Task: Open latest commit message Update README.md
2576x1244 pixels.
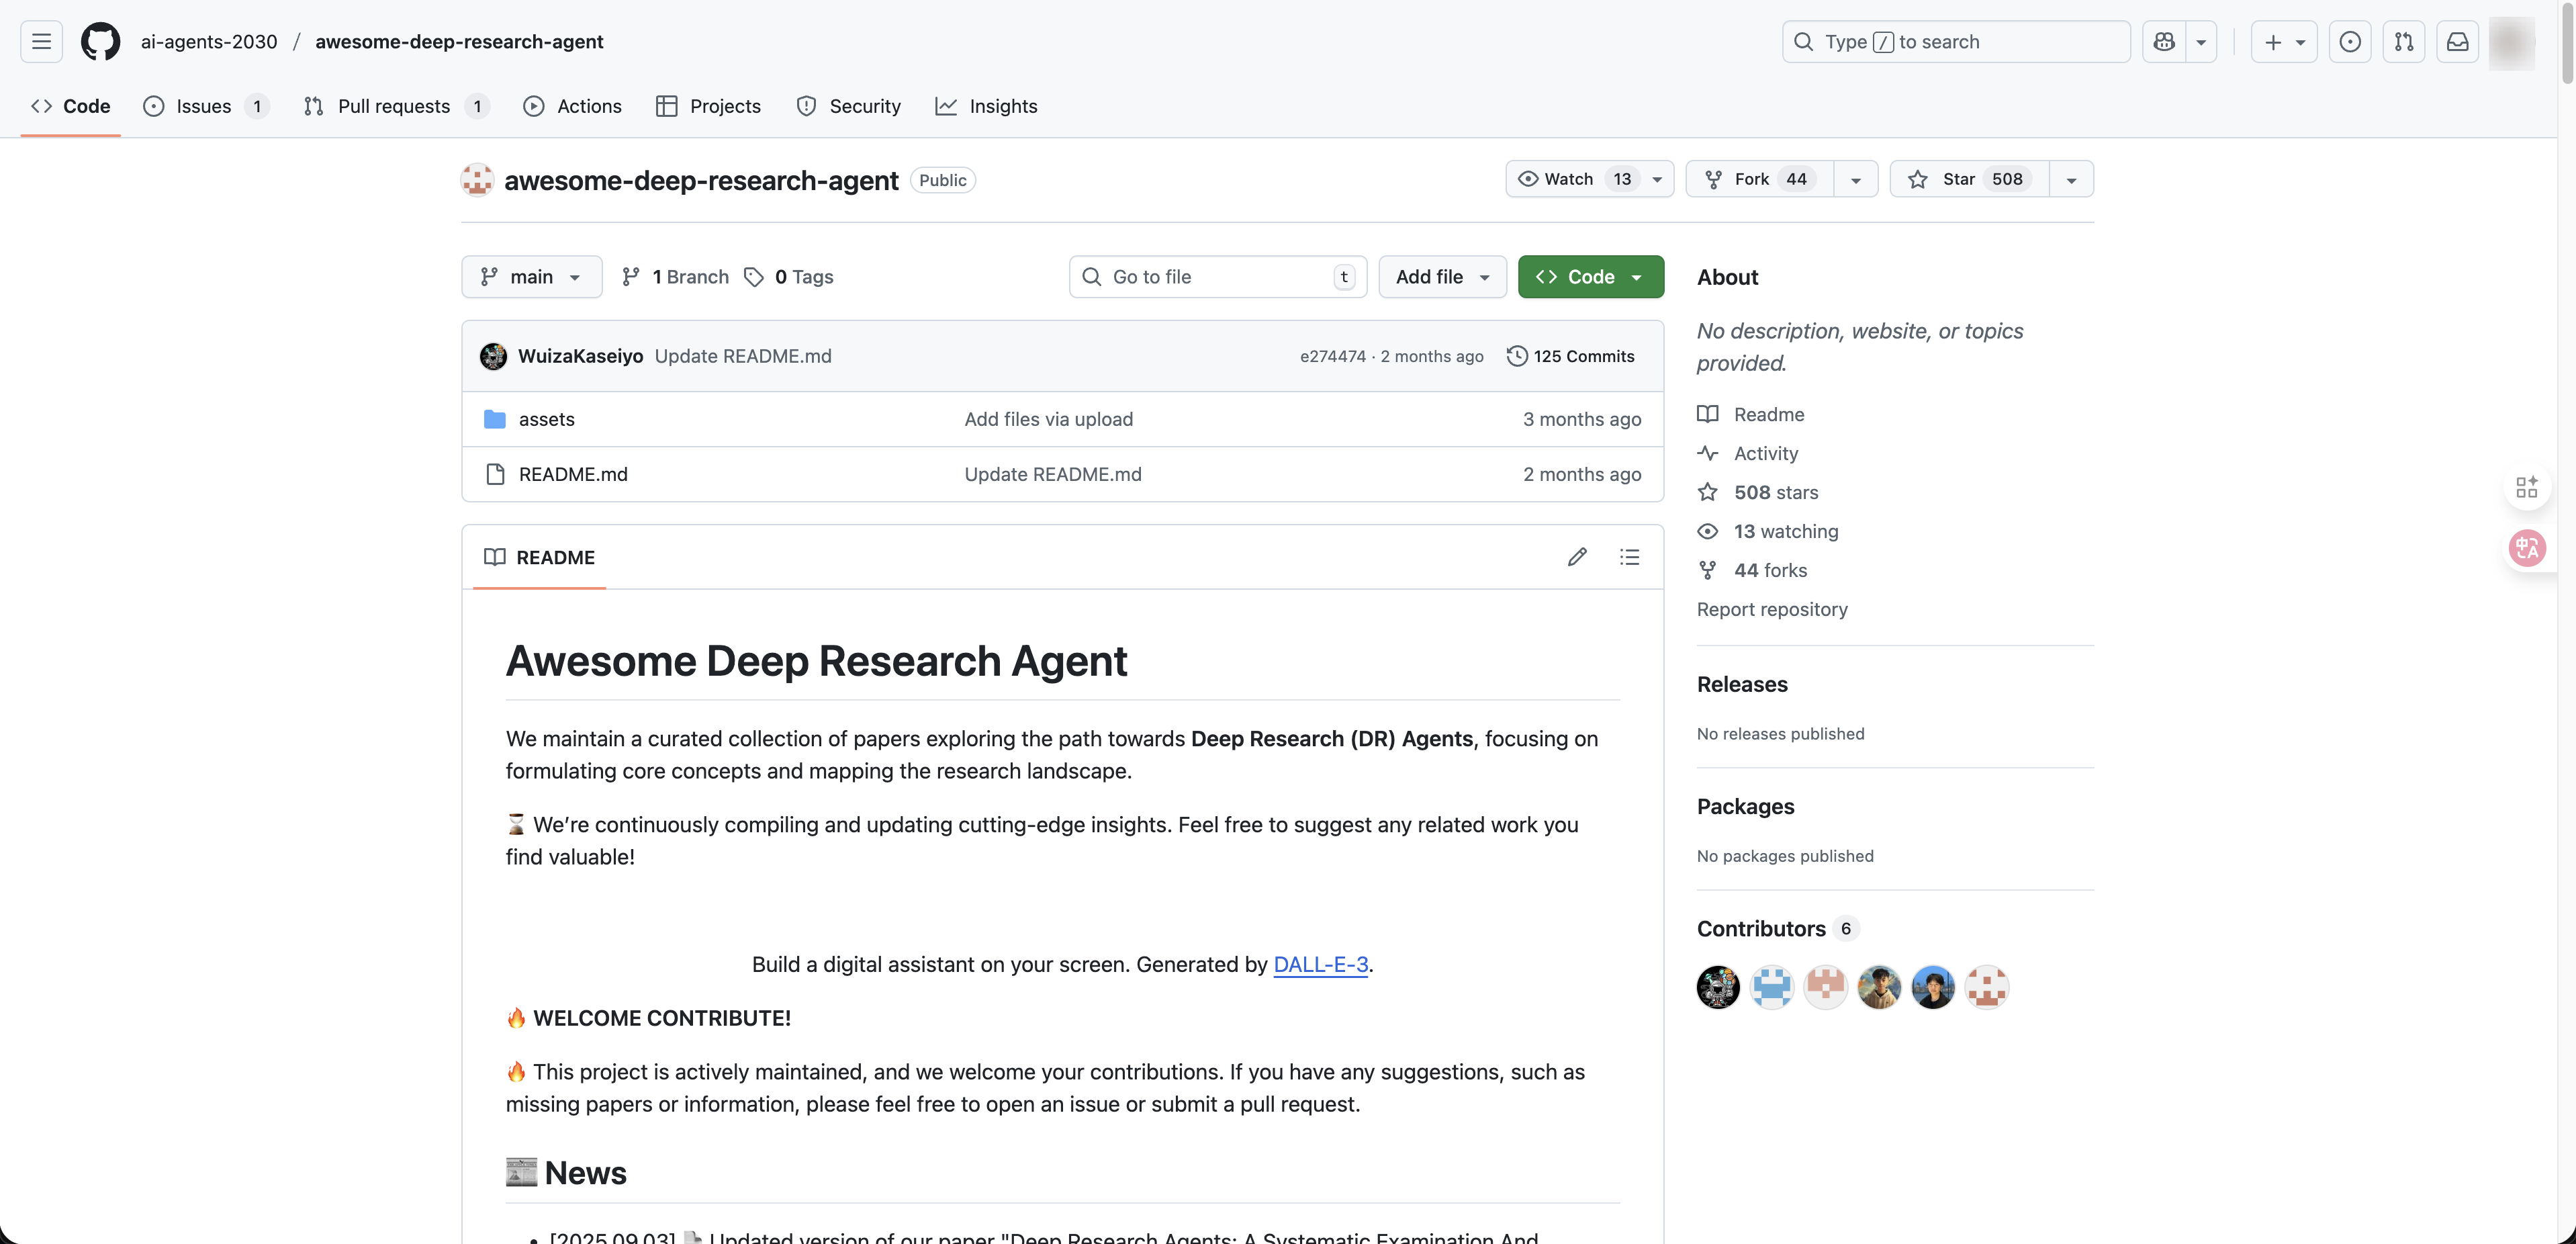Action: 743,356
